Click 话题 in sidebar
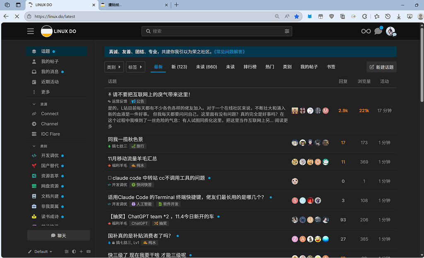 [x=56, y=51]
